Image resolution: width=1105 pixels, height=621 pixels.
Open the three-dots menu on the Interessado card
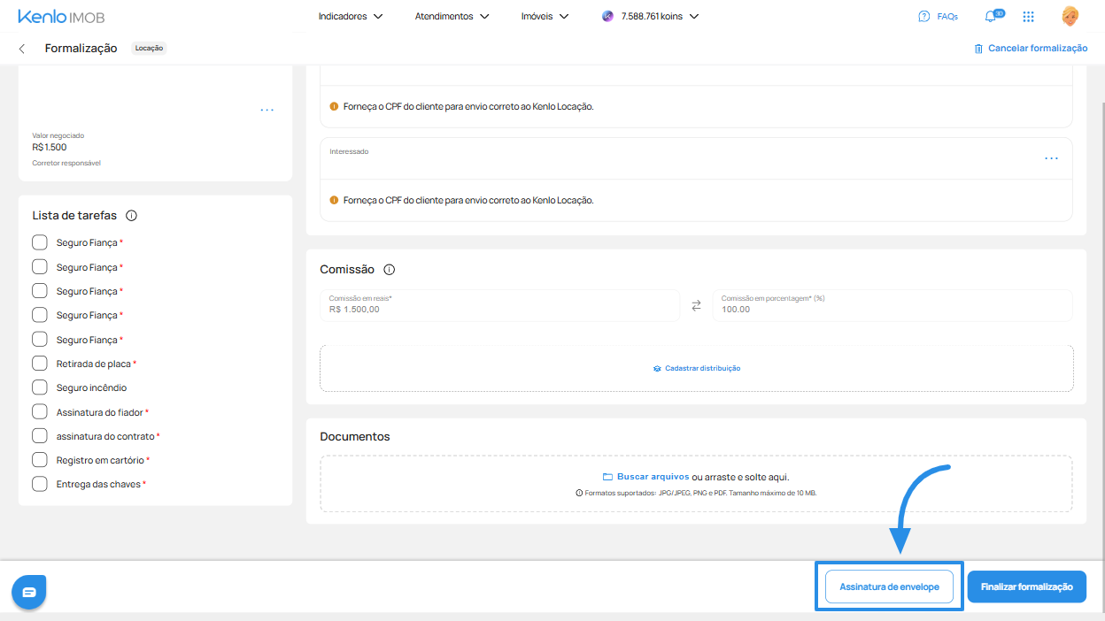click(x=1051, y=158)
